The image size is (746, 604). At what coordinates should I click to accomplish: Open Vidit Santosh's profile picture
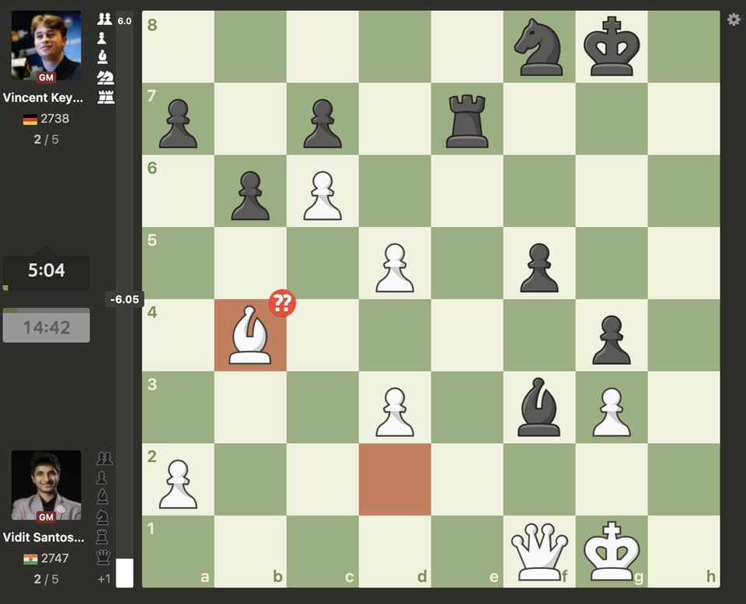(x=46, y=485)
